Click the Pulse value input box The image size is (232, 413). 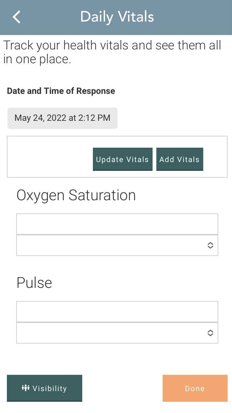click(117, 311)
